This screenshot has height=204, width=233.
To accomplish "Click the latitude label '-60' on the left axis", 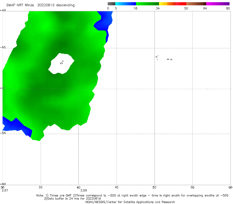I will click(x=3, y=184).
